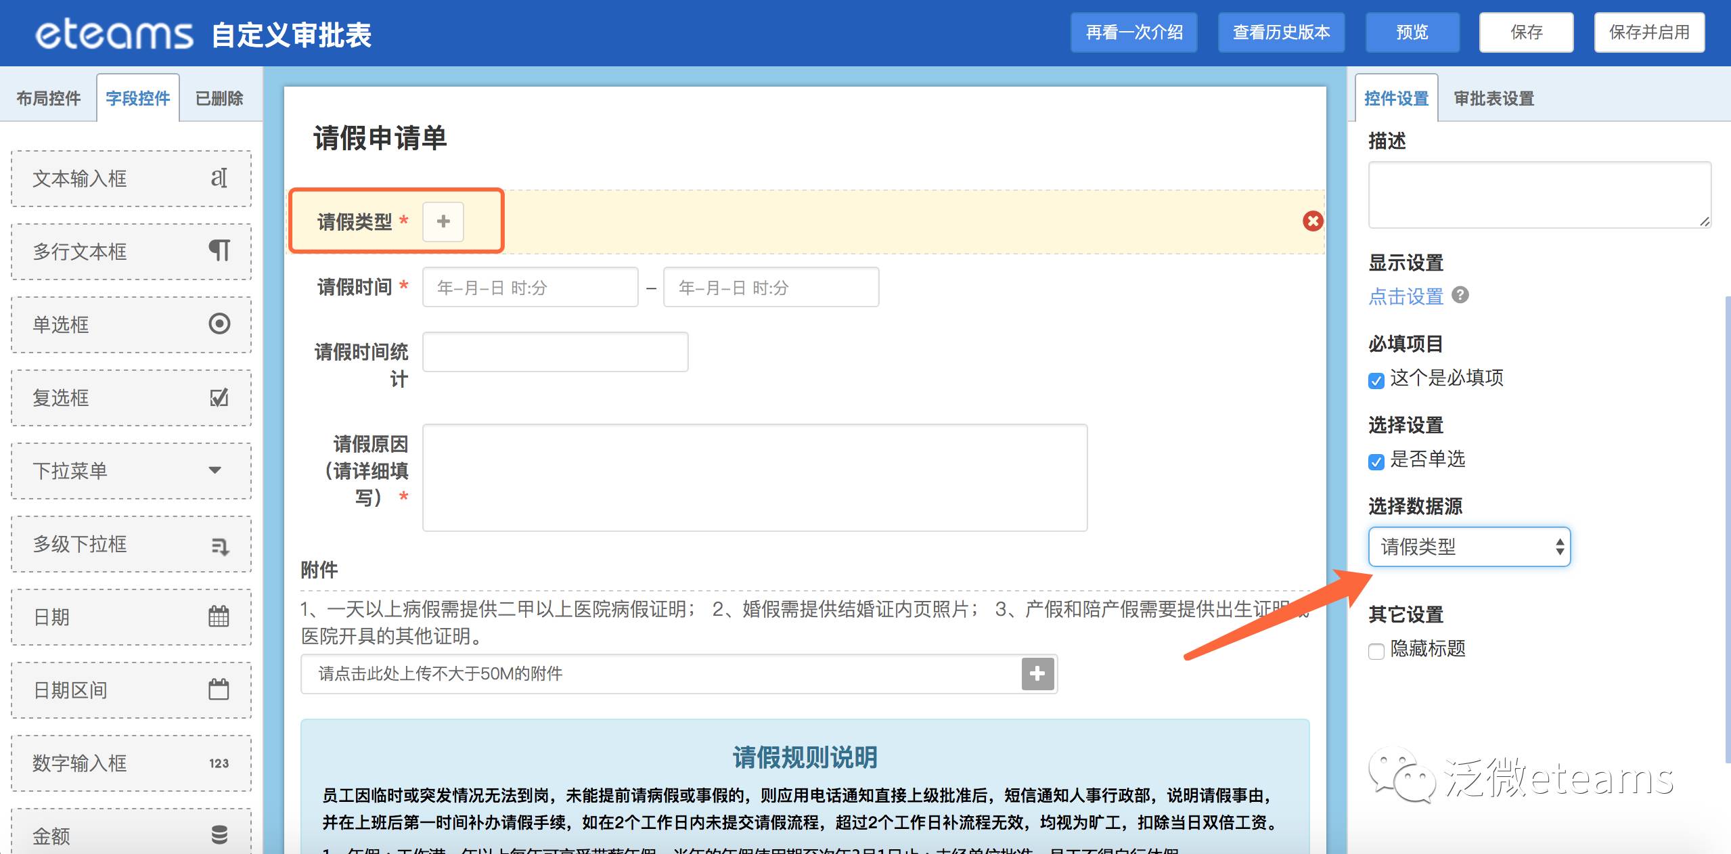The height and width of the screenshot is (854, 1731).
Task: Switch to the 布局控件 tab
Action: click(x=49, y=99)
